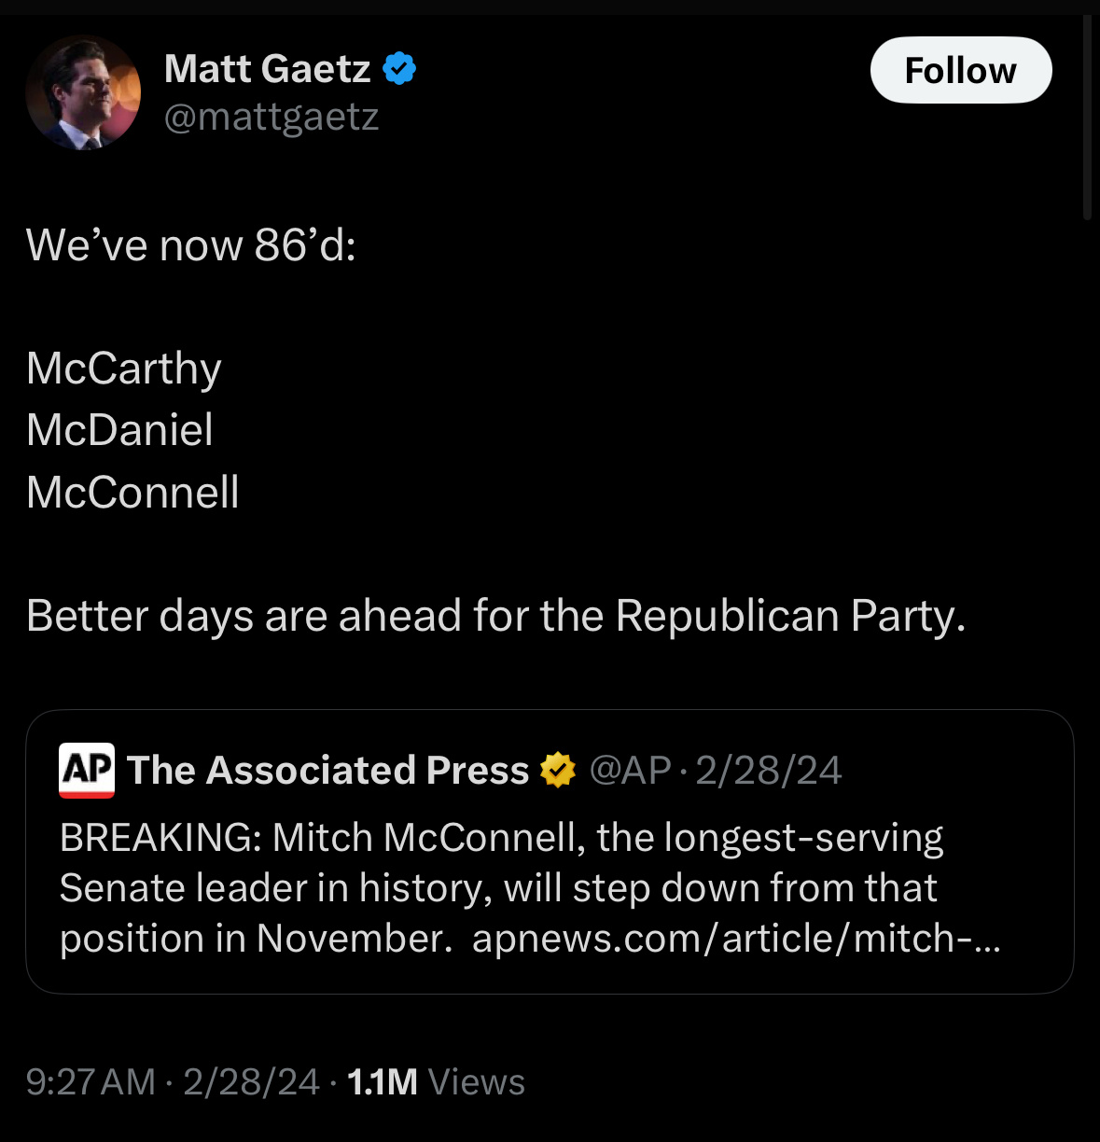1100x1142 pixels.
Task: Click the "Better days are ahead" sentence
Action: (495, 616)
